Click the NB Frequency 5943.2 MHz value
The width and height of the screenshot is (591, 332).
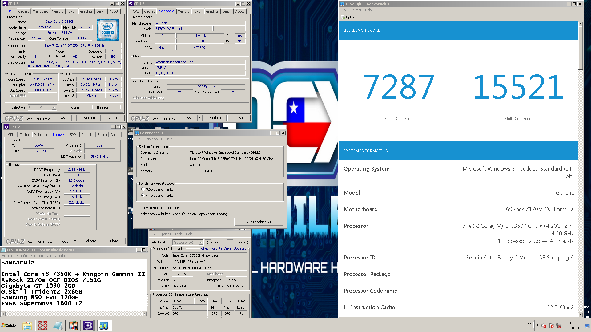(x=100, y=156)
